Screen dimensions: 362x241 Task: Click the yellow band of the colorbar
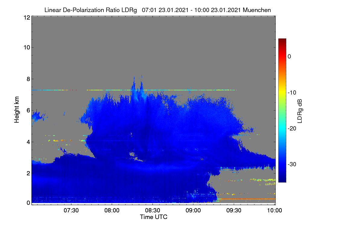point(282,92)
